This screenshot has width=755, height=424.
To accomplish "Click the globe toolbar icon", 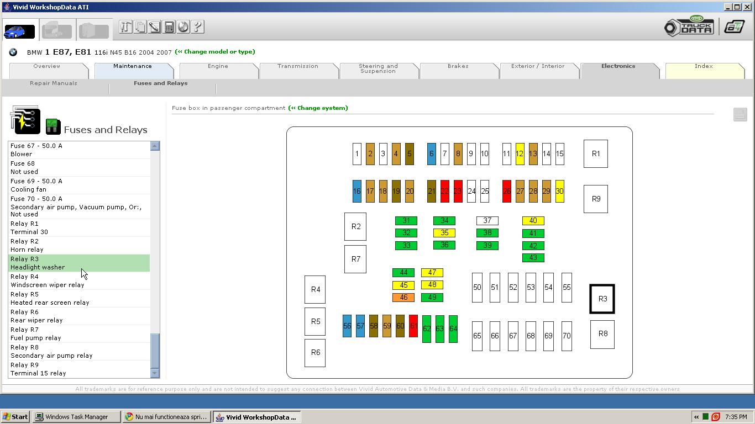I will [x=183, y=26].
